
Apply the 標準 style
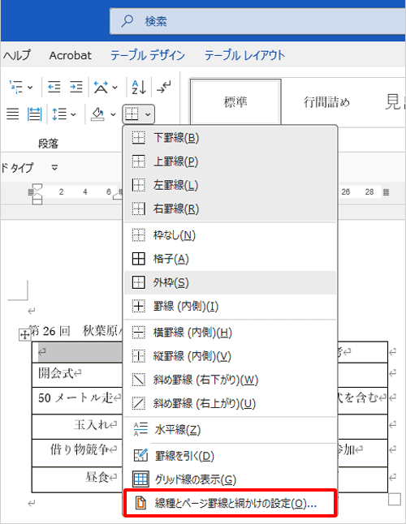[235, 101]
